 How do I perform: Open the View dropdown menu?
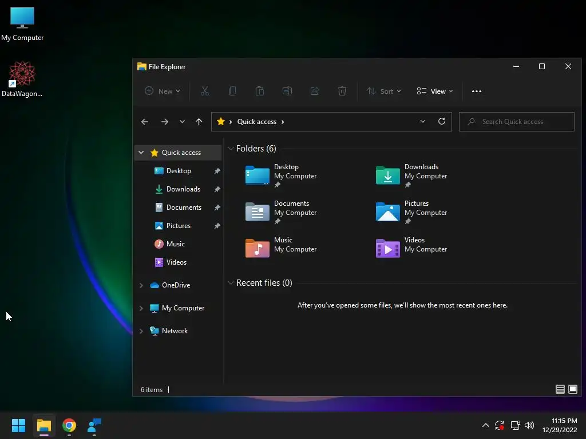(435, 91)
